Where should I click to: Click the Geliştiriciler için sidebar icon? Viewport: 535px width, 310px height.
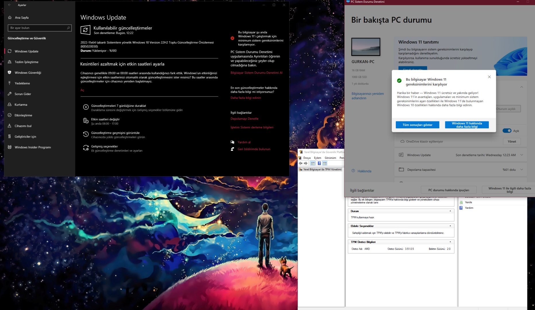tap(9, 136)
